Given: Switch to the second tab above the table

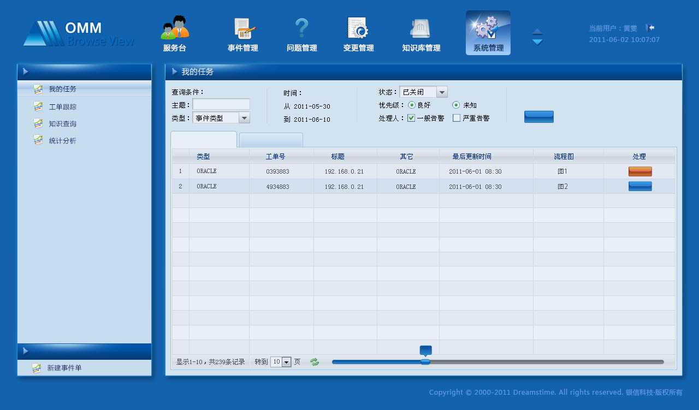Looking at the screenshot, I should pyautogui.click(x=270, y=140).
